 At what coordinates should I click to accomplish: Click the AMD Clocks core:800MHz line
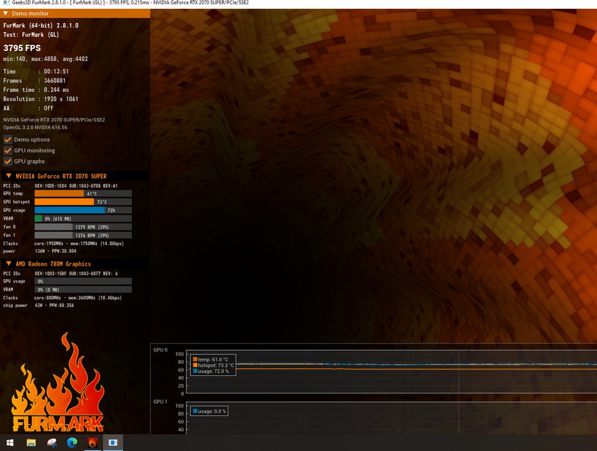click(x=78, y=298)
